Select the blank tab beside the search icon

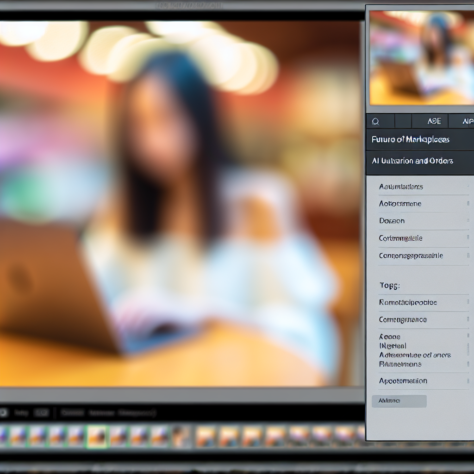(x=403, y=121)
